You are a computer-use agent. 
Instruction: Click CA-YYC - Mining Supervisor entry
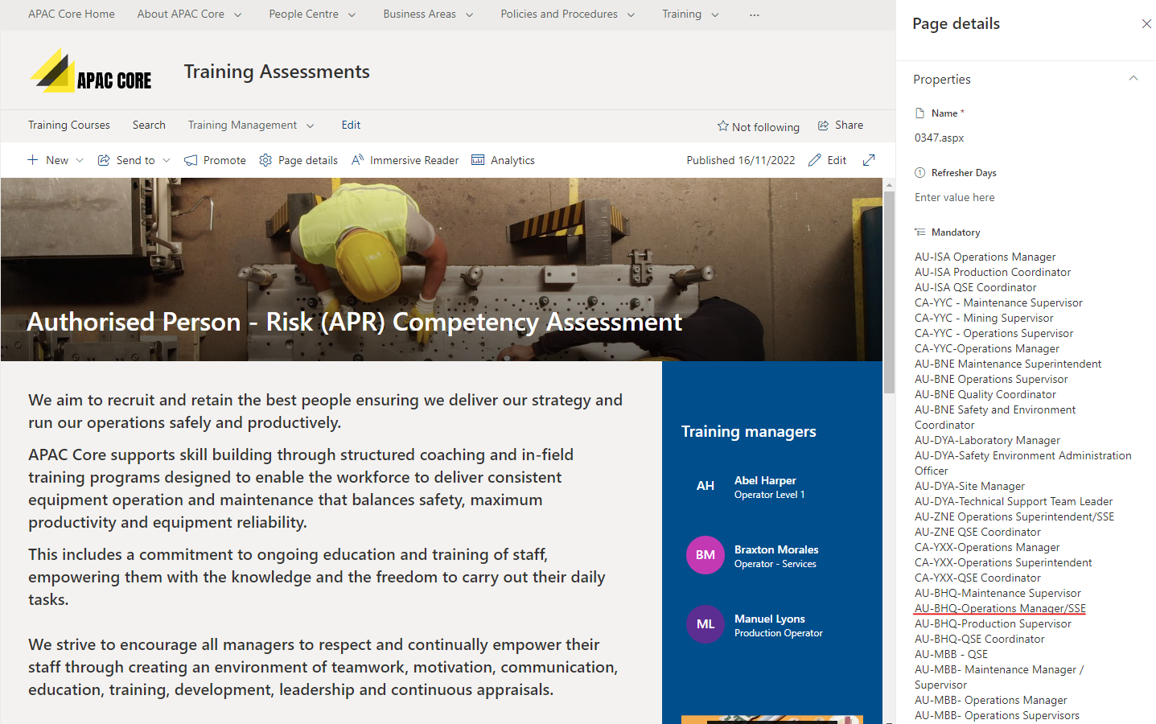tap(984, 318)
